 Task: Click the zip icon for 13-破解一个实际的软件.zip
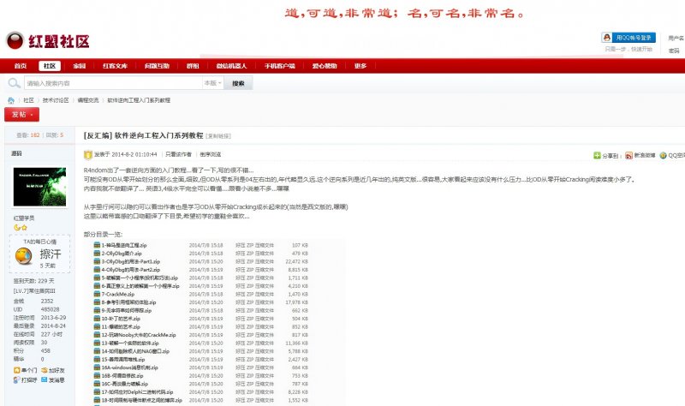pyautogui.click(x=97, y=343)
